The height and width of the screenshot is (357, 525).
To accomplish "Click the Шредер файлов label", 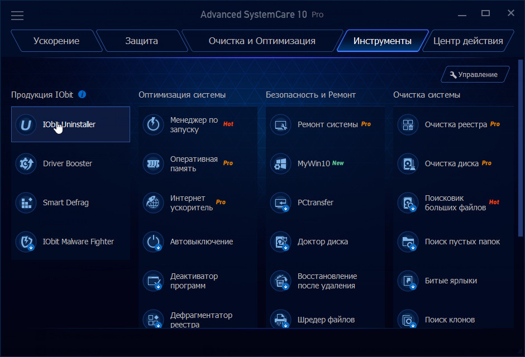I will (326, 320).
